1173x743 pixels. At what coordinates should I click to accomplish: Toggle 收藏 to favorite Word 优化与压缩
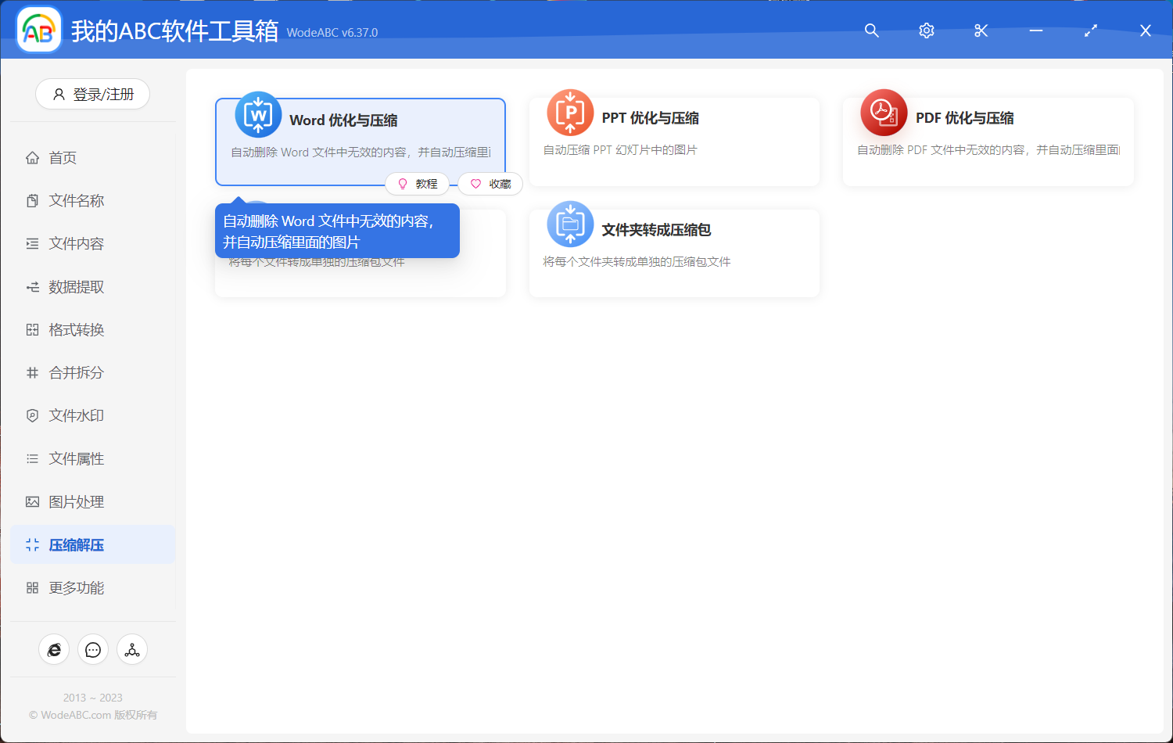(x=490, y=183)
